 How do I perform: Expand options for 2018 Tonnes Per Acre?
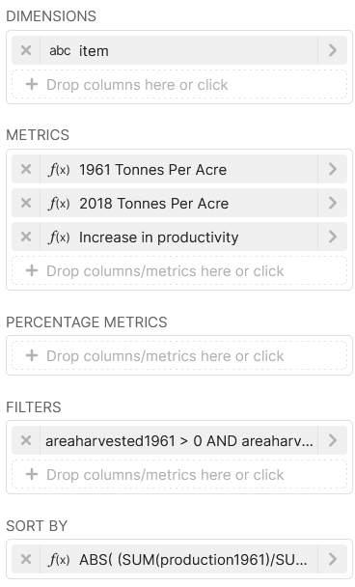click(x=333, y=203)
